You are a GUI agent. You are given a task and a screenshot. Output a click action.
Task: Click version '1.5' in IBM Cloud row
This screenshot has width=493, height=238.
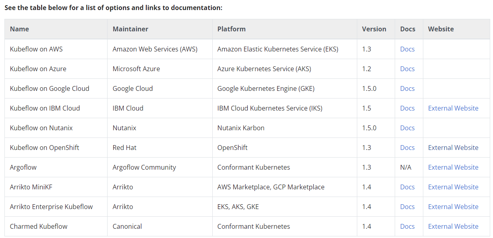(376, 108)
